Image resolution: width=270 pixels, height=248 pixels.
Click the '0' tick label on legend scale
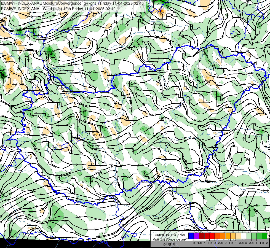click(246, 243)
